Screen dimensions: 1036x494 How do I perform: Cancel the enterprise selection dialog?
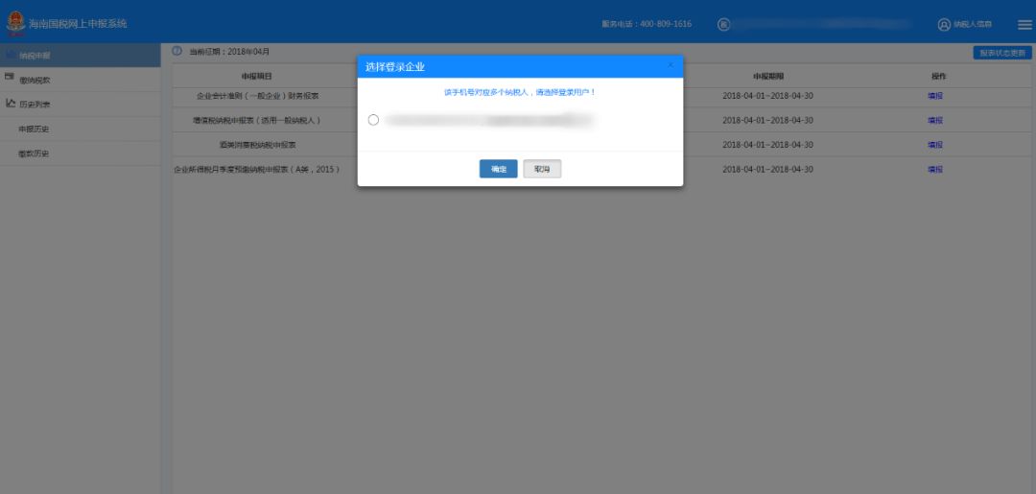542,169
